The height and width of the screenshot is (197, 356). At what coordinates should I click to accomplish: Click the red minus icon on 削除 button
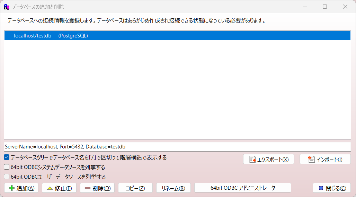[87, 188]
